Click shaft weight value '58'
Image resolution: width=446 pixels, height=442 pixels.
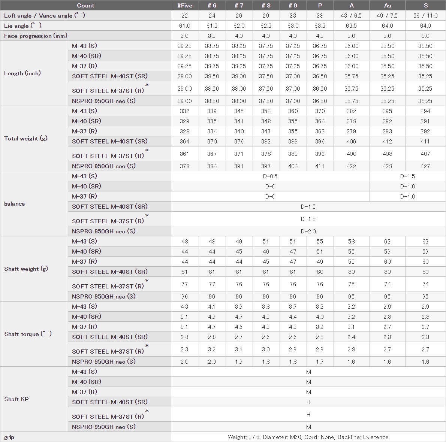[351, 242]
